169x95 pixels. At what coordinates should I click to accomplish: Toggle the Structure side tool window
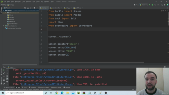click(1, 72)
